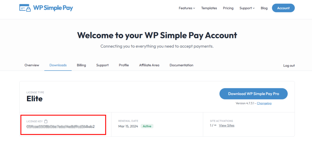Log out of the account
The height and width of the screenshot is (142, 312).
tap(289, 66)
